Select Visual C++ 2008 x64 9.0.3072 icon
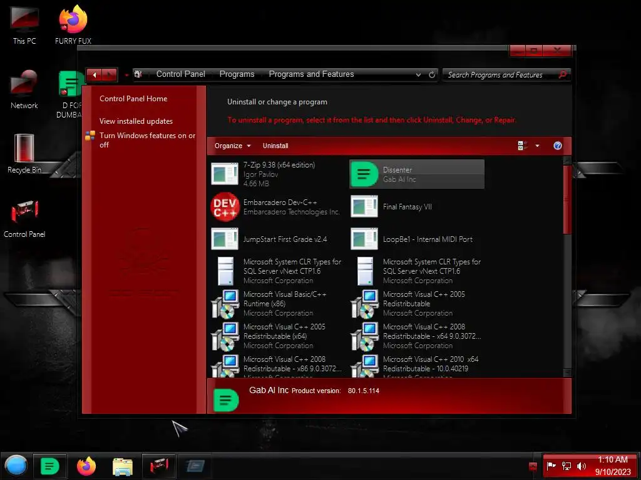641x480 pixels. [364, 337]
